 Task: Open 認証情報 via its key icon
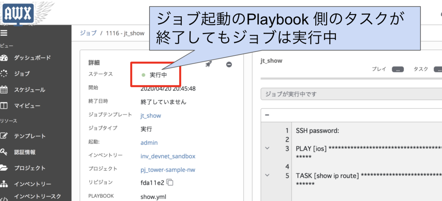tap(4, 152)
